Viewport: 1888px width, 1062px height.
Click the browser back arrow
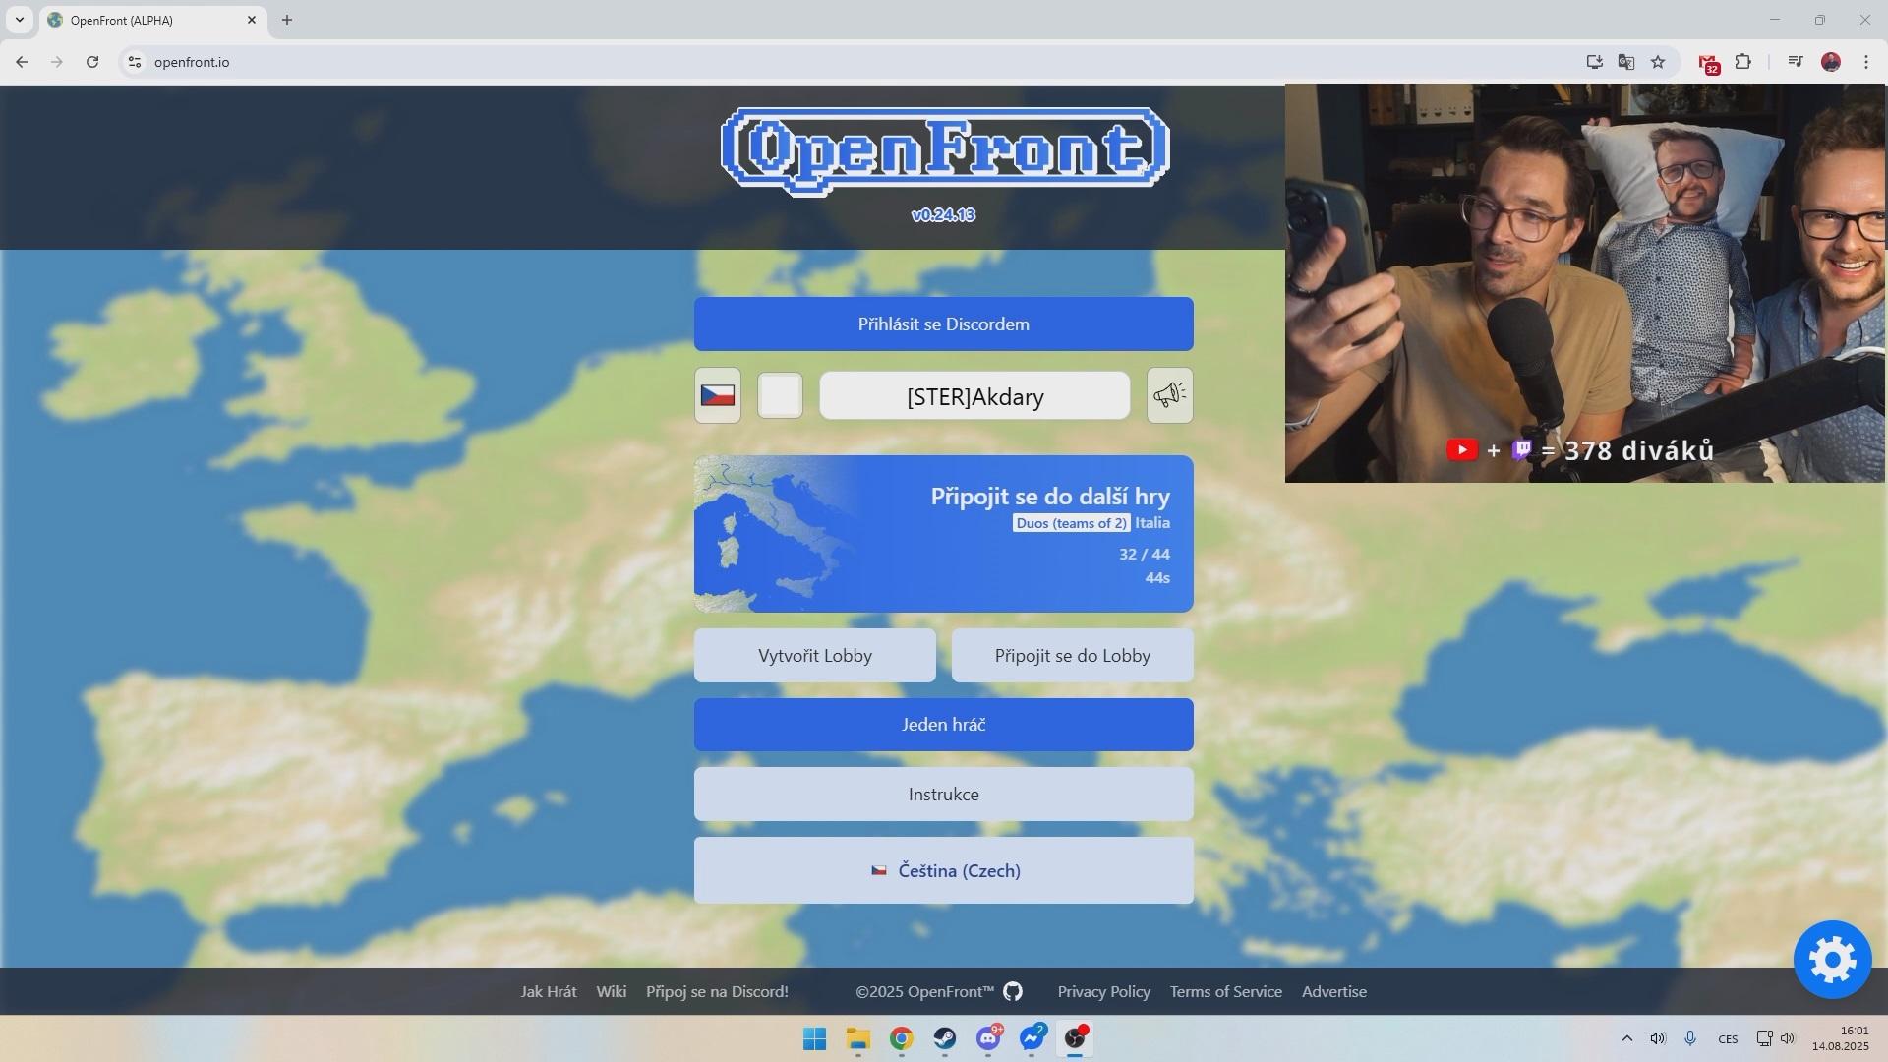click(x=22, y=62)
